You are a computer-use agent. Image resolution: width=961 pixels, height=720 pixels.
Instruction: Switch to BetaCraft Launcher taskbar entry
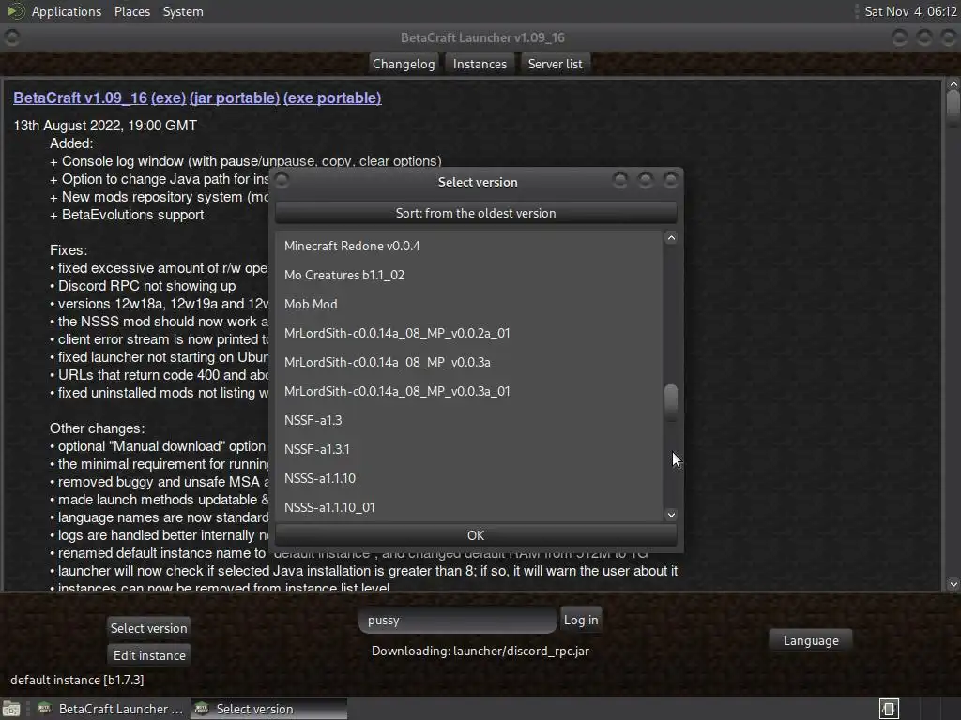pyautogui.click(x=111, y=709)
